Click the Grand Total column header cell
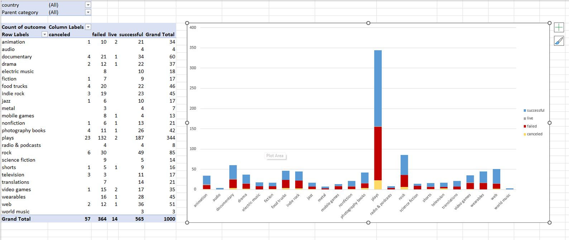The width and height of the screenshot is (569, 240). click(160, 34)
